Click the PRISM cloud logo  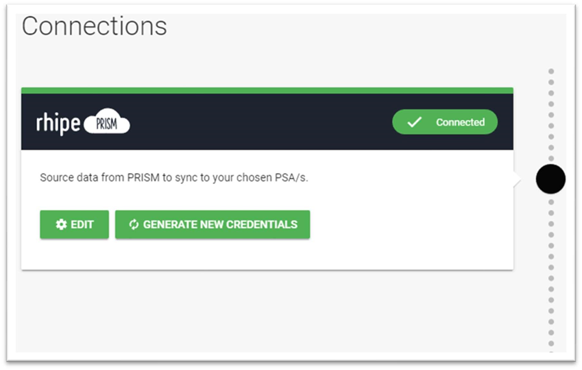[107, 122]
